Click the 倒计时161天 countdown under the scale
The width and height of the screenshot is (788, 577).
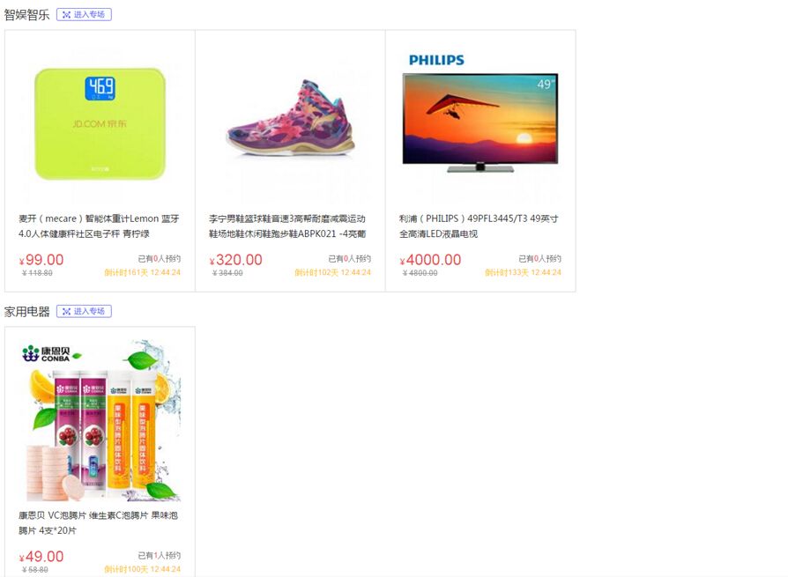pyautogui.click(x=142, y=273)
